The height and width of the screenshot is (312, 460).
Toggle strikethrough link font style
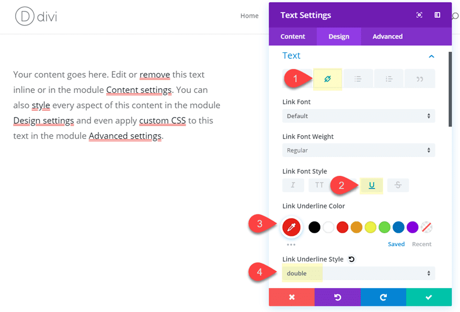pos(397,185)
